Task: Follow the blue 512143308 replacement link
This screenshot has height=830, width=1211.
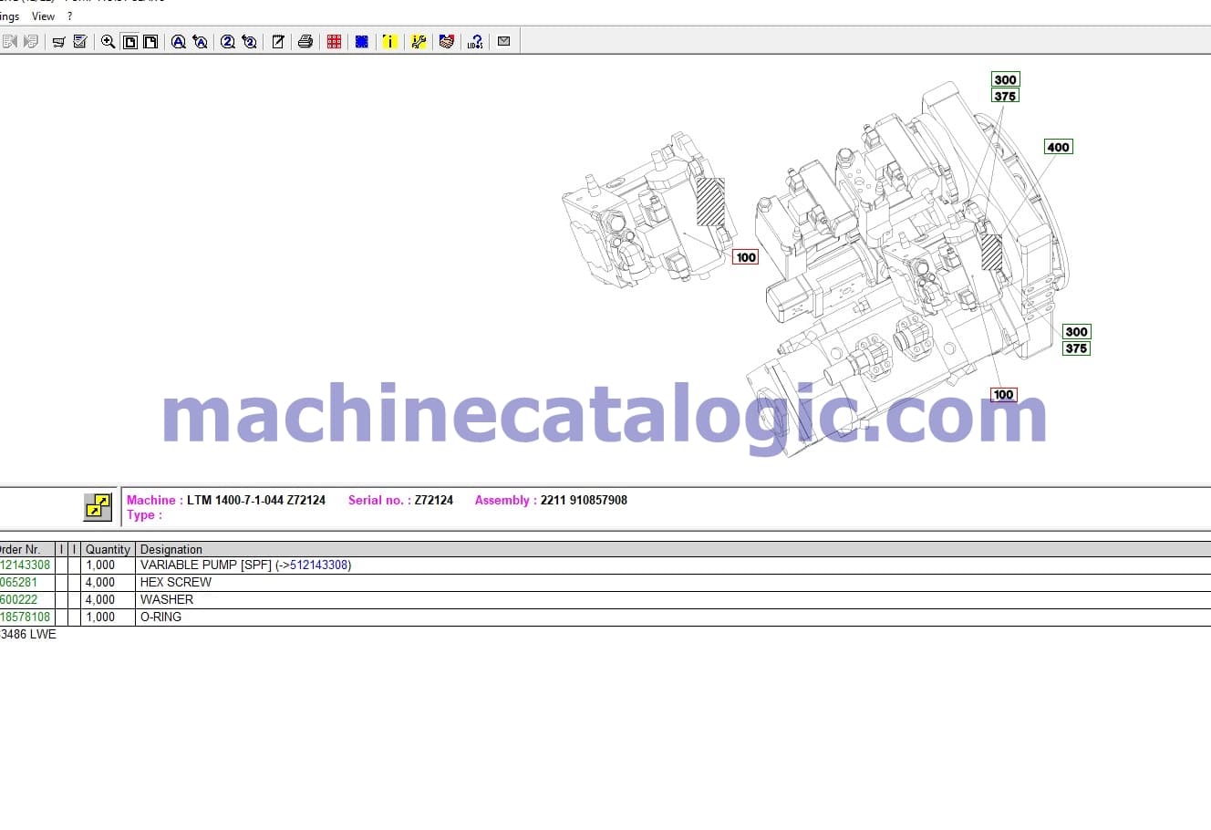Action: [319, 565]
